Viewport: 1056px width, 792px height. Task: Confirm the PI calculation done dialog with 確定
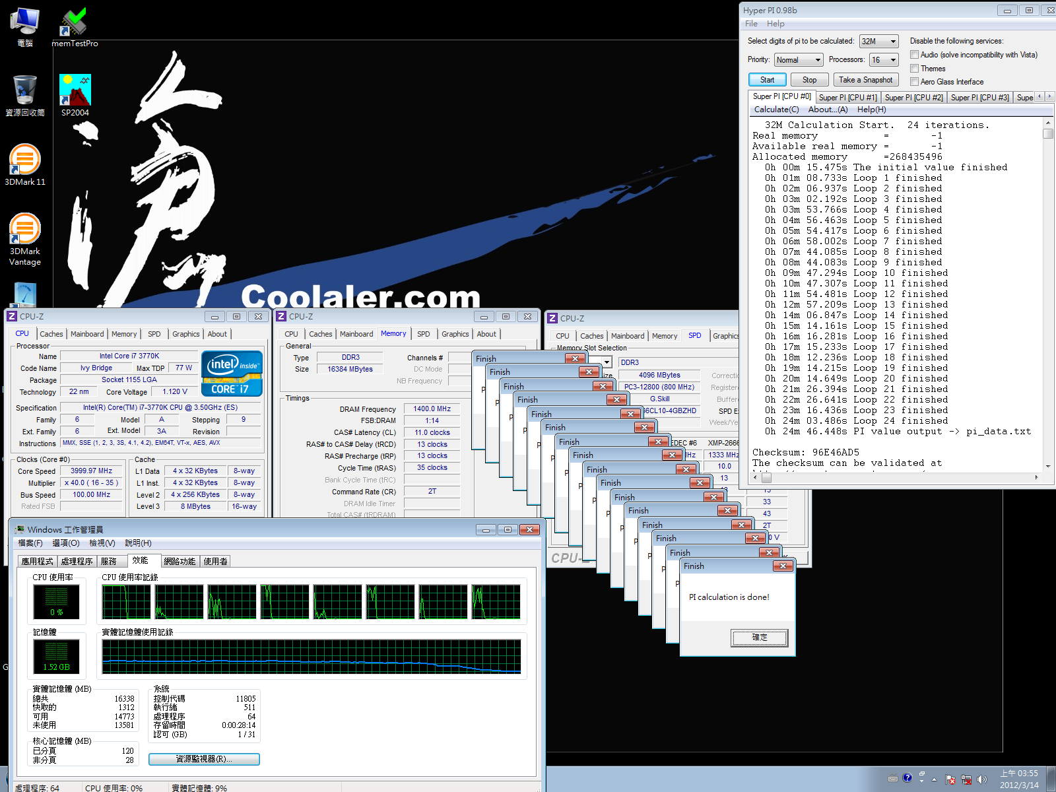(x=760, y=638)
